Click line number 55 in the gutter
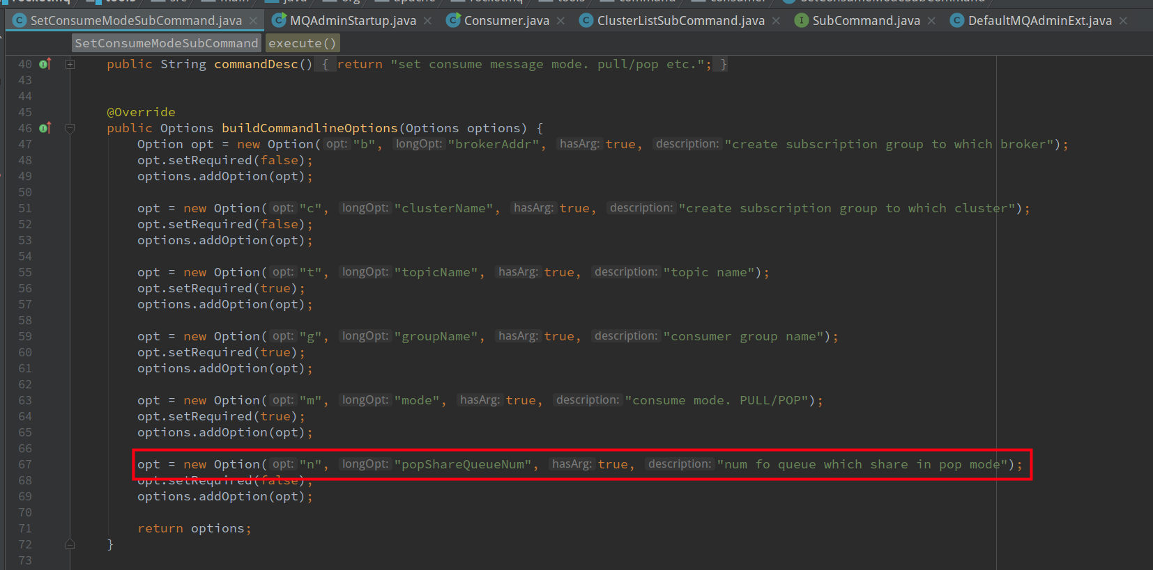 25,272
